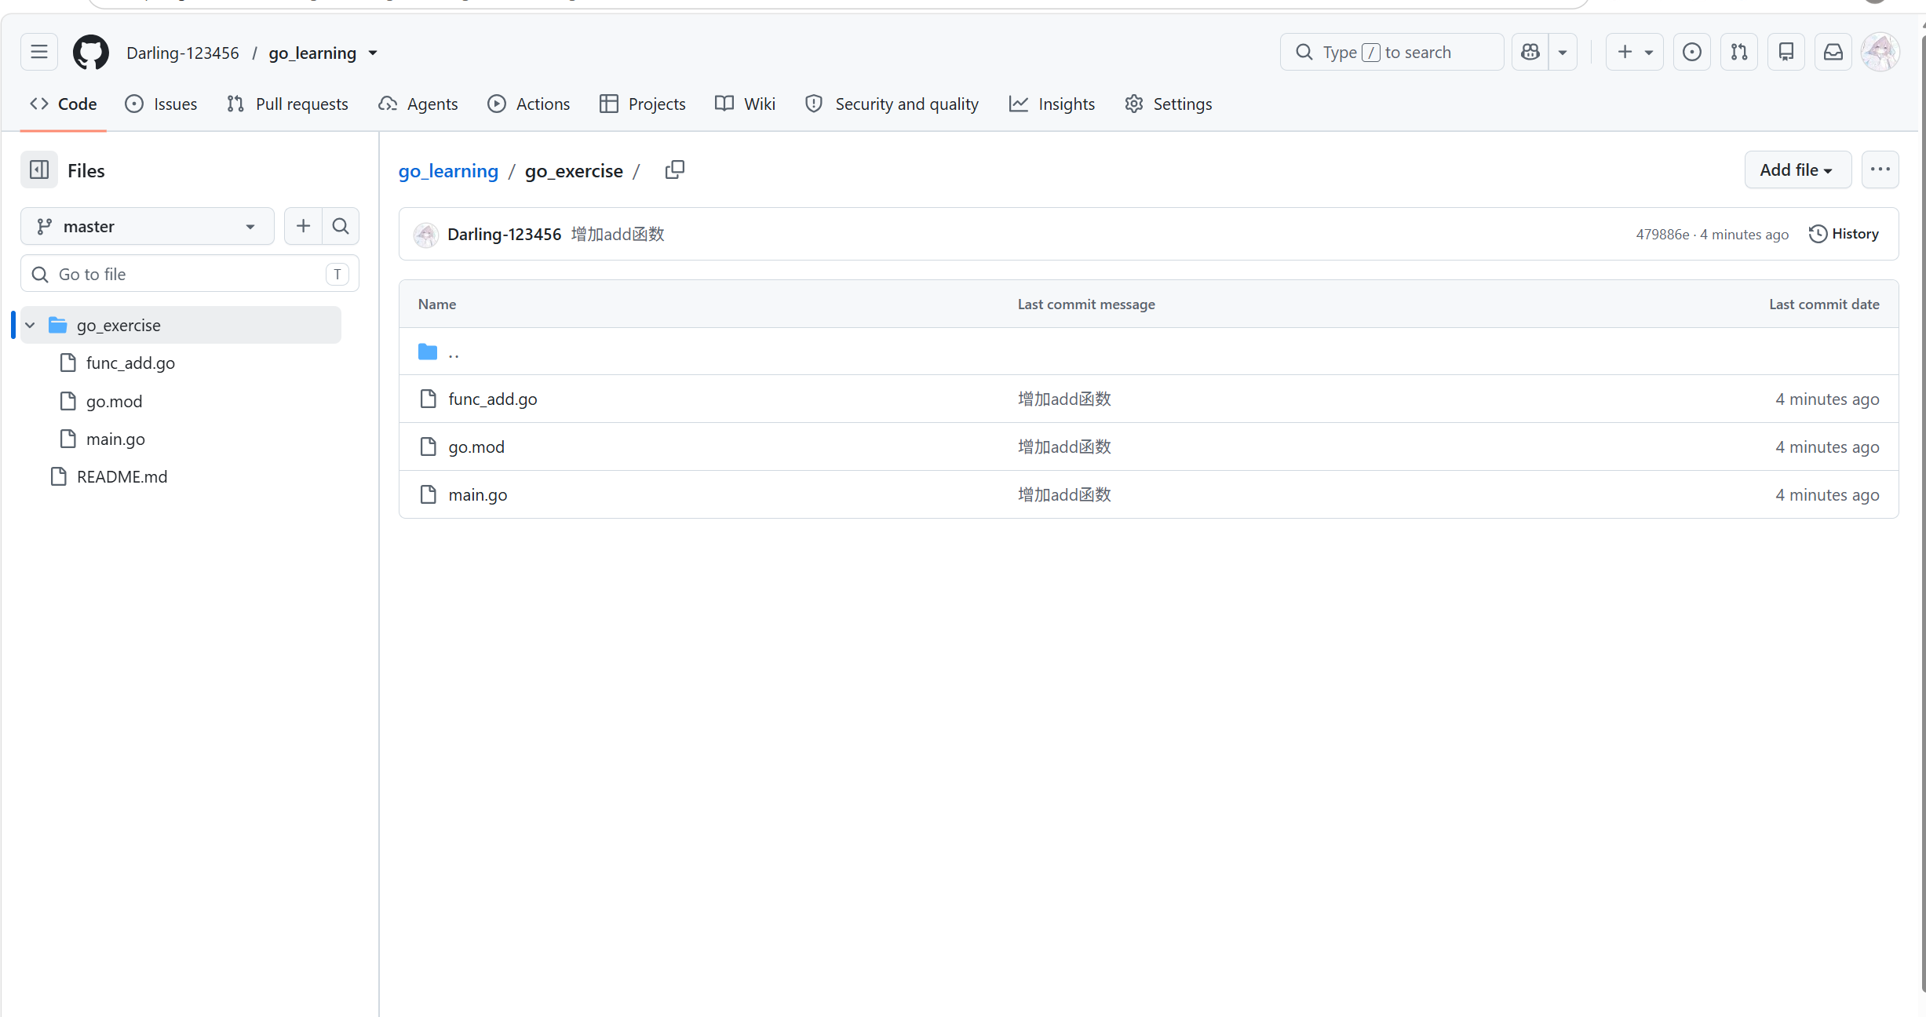The height and width of the screenshot is (1017, 1926).
Task: Switch to the Code tab
Action: (x=64, y=104)
